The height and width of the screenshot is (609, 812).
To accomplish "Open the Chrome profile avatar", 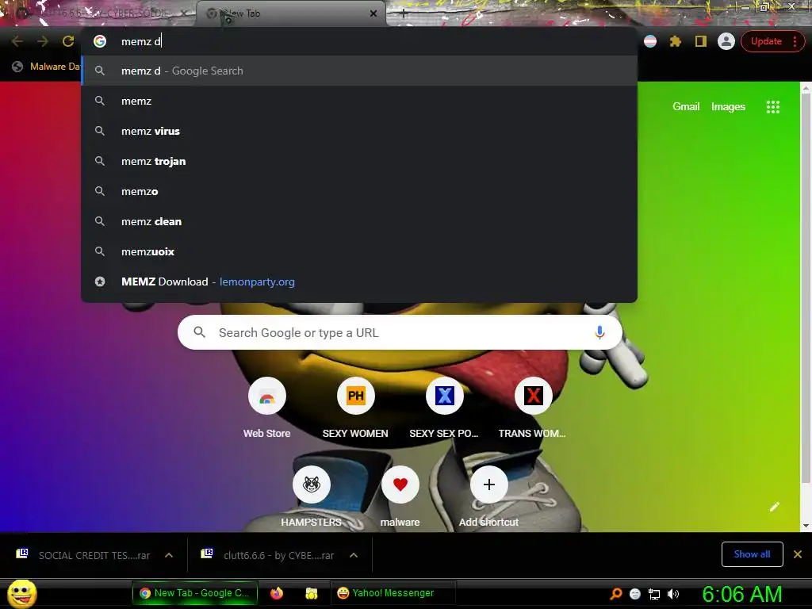I will point(726,41).
